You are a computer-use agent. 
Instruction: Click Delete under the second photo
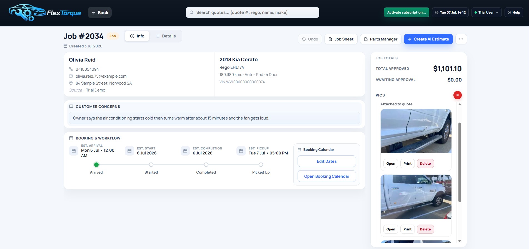(425, 229)
